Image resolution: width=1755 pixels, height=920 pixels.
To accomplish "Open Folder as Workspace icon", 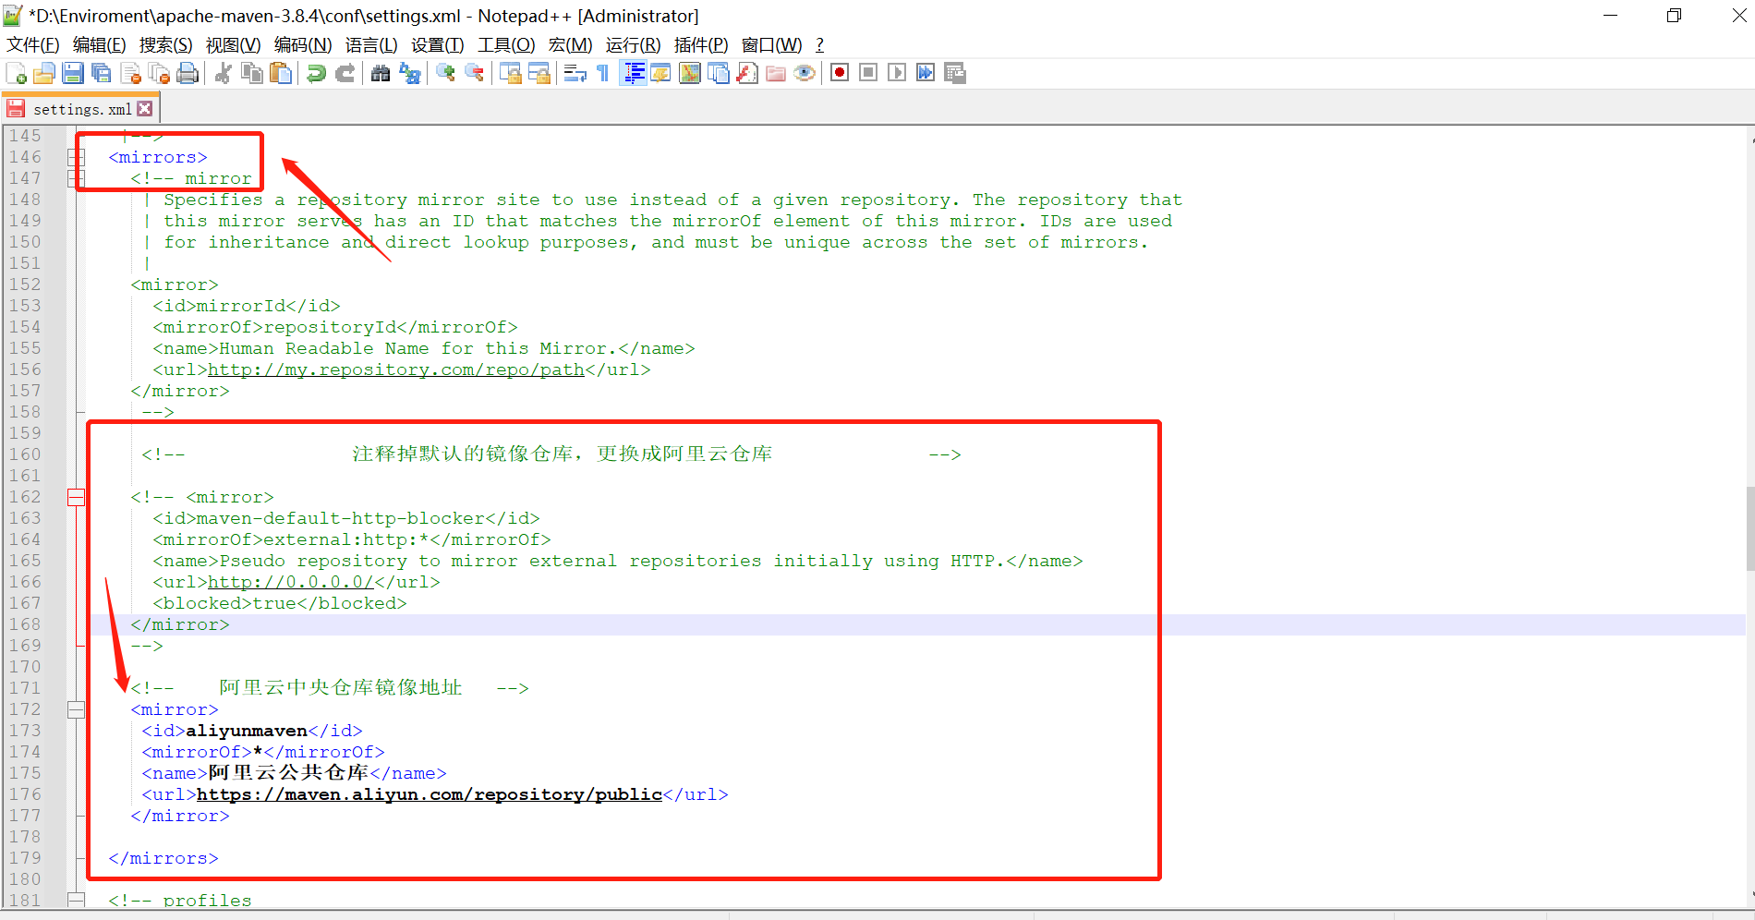I will pos(776,73).
